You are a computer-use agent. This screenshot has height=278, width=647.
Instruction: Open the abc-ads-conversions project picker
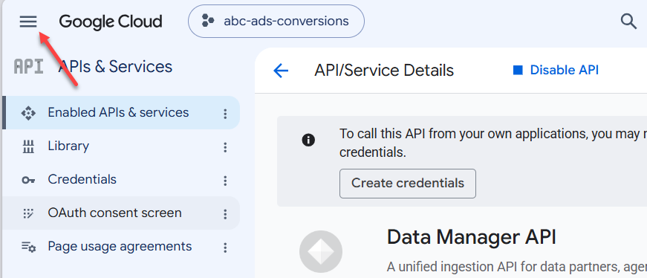coord(276,21)
